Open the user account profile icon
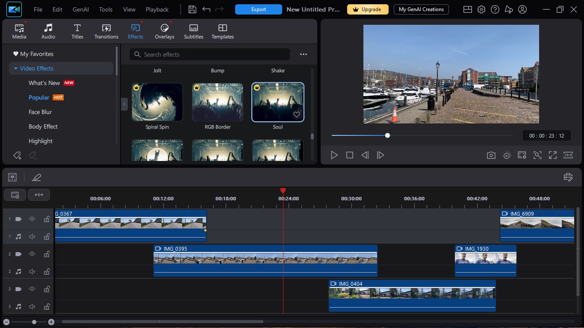The width and height of the screenshot is (584, 328). [x=522, y=9]
